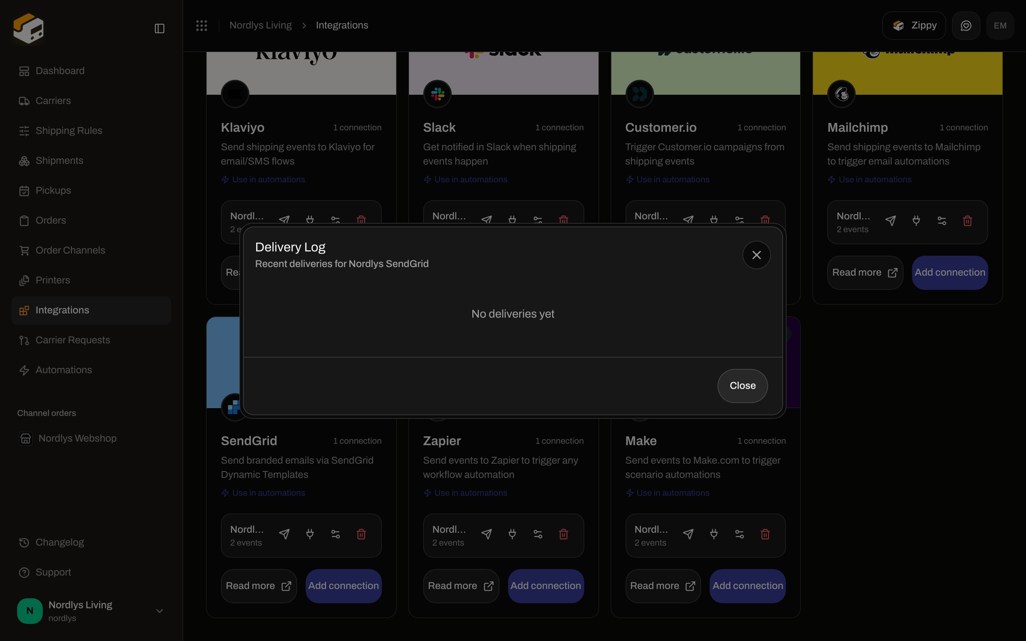Click the Close button in Delivery Log
Screen dimensions: 1026x641
click(742, 386)
